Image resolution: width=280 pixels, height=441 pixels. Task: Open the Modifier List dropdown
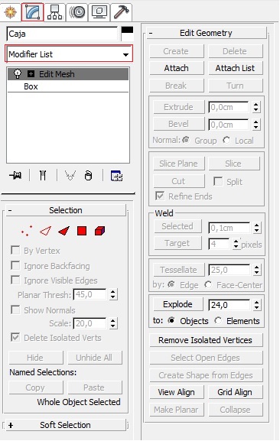coord(69,54)
